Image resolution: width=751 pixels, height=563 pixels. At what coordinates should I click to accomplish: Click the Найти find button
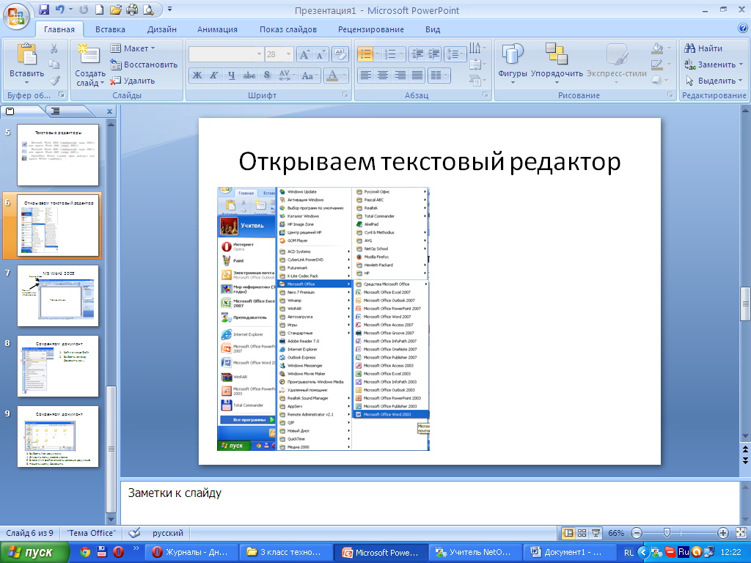coord(703,48)
